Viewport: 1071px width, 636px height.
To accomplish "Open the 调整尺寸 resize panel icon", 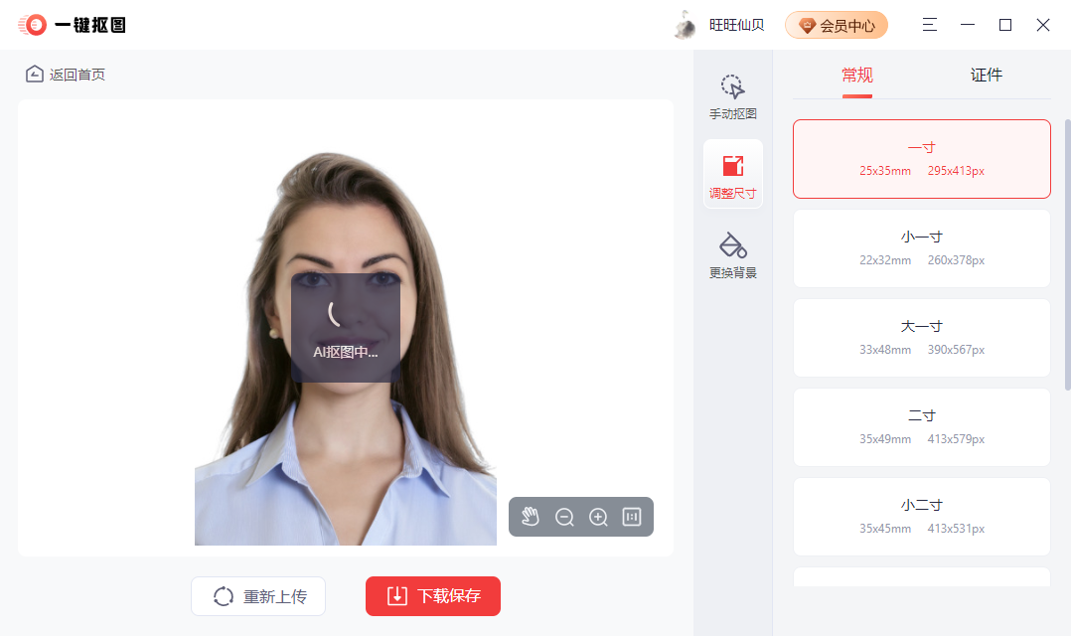I will coord(732,176).
